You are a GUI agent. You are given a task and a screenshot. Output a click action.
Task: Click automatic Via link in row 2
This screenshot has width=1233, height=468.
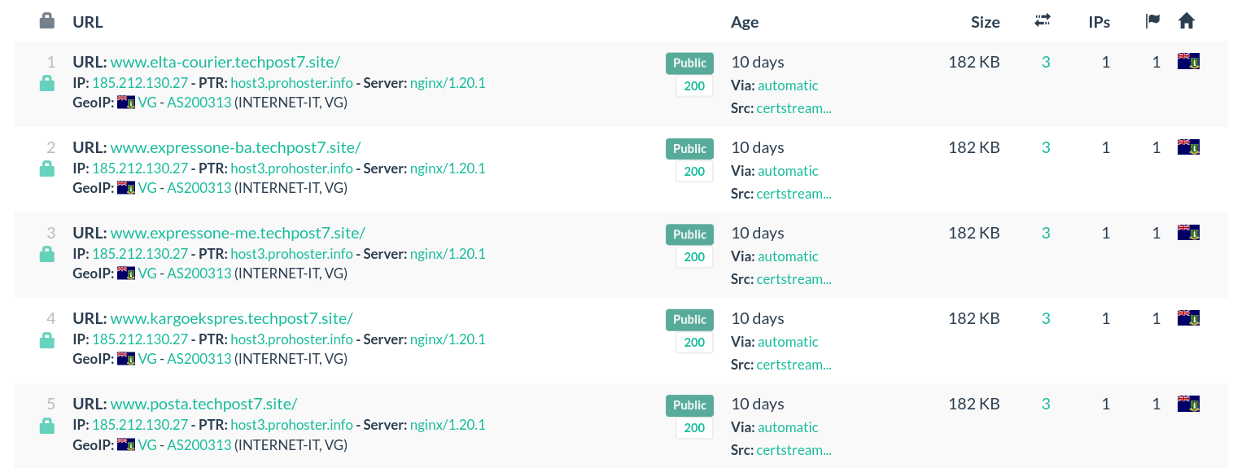(x=788, y=171)
